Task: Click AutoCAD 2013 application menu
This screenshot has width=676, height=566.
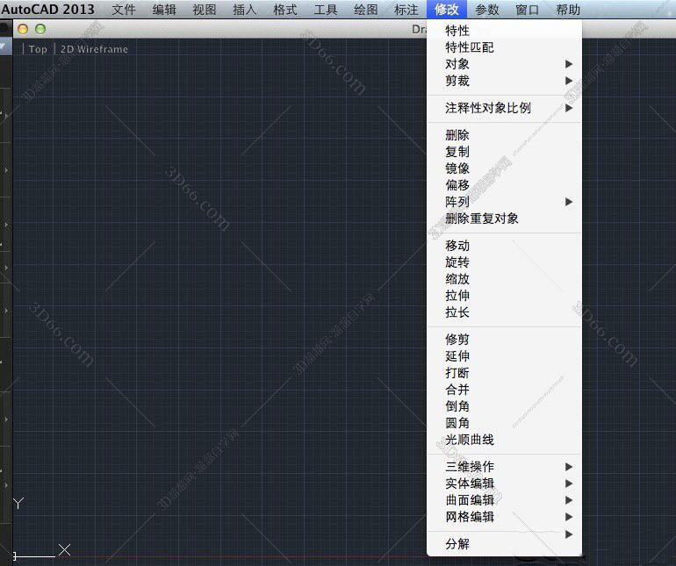Action: [x=48, y=9]
